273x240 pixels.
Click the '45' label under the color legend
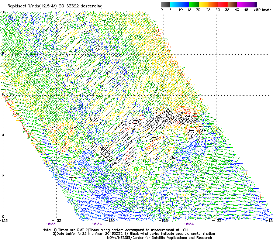(x=246, y=10)
